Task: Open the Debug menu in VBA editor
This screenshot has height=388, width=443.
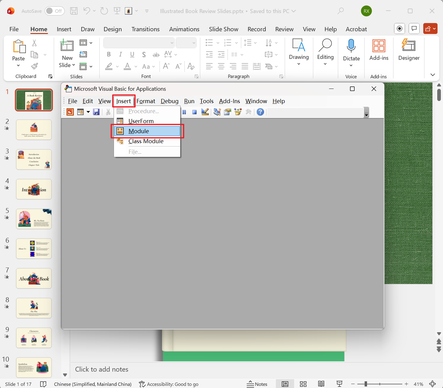Action: point(170,101)
